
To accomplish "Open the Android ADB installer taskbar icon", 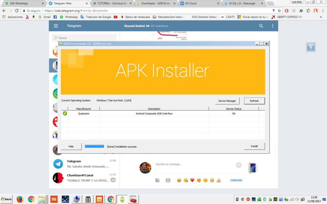I will 122,199.
